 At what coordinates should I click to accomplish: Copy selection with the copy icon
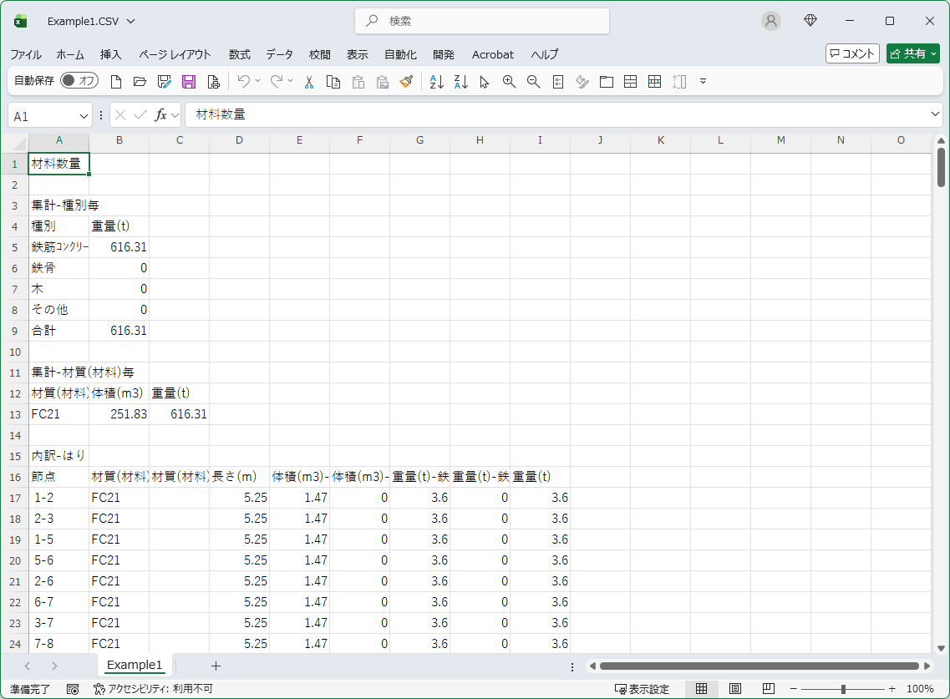coord(333,81)
